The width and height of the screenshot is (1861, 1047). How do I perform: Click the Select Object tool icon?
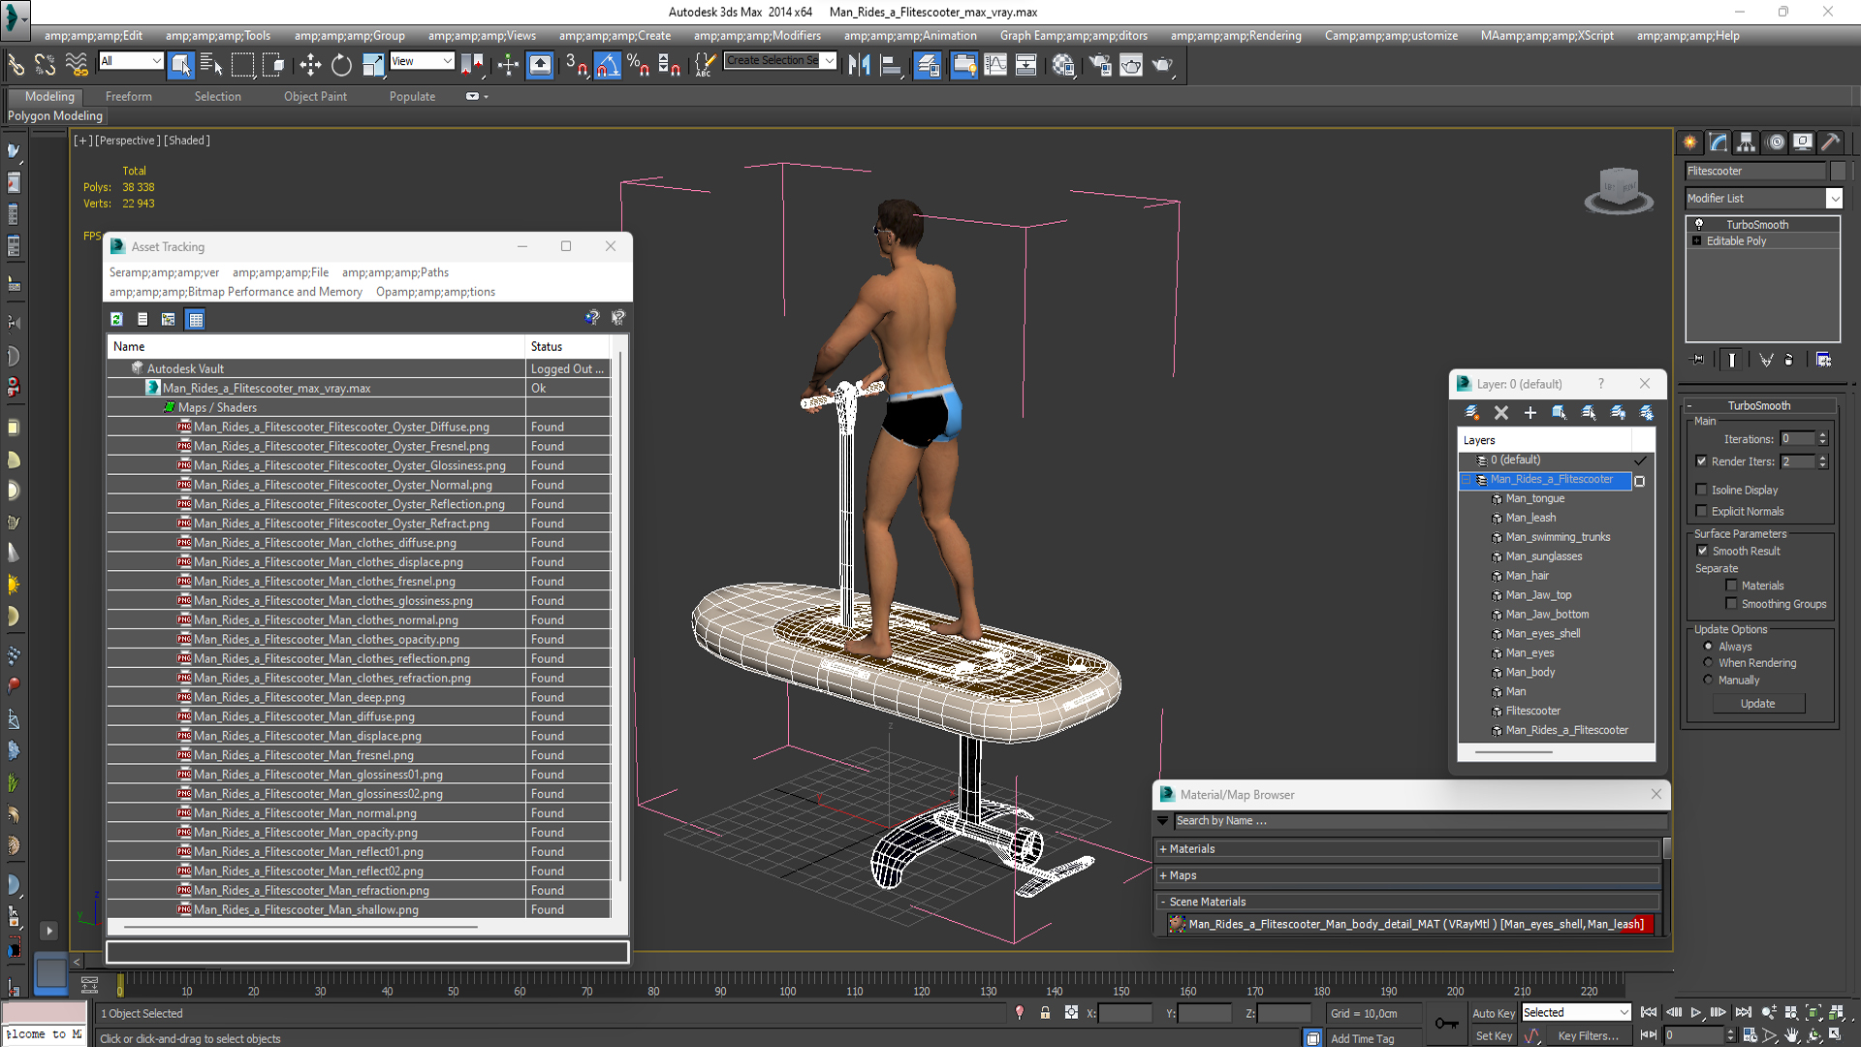tap(181, 65)
